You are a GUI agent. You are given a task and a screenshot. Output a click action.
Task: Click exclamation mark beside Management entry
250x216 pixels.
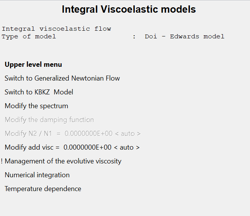[2, 161]
